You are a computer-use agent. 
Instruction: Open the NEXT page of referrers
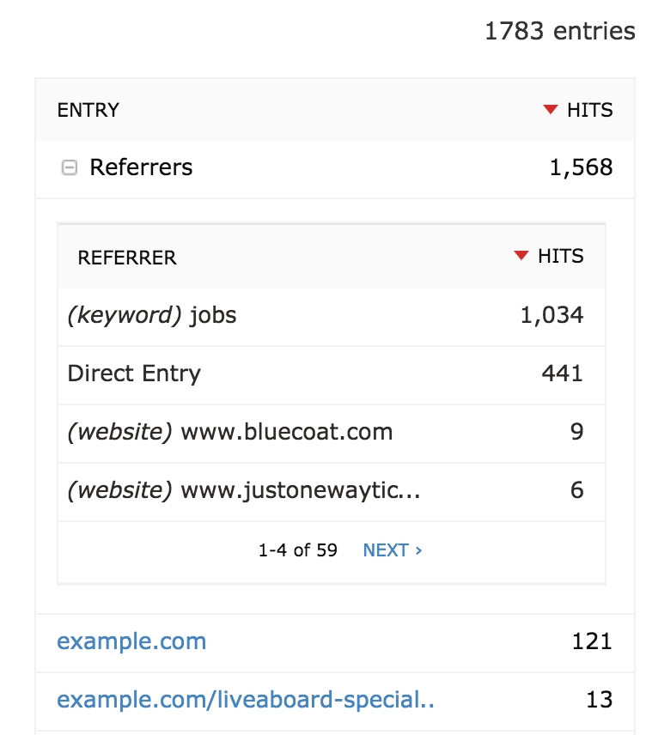387,550
